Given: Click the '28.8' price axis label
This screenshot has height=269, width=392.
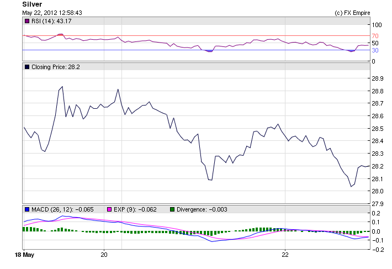Looking at the screenshot, I should [378, 91].
